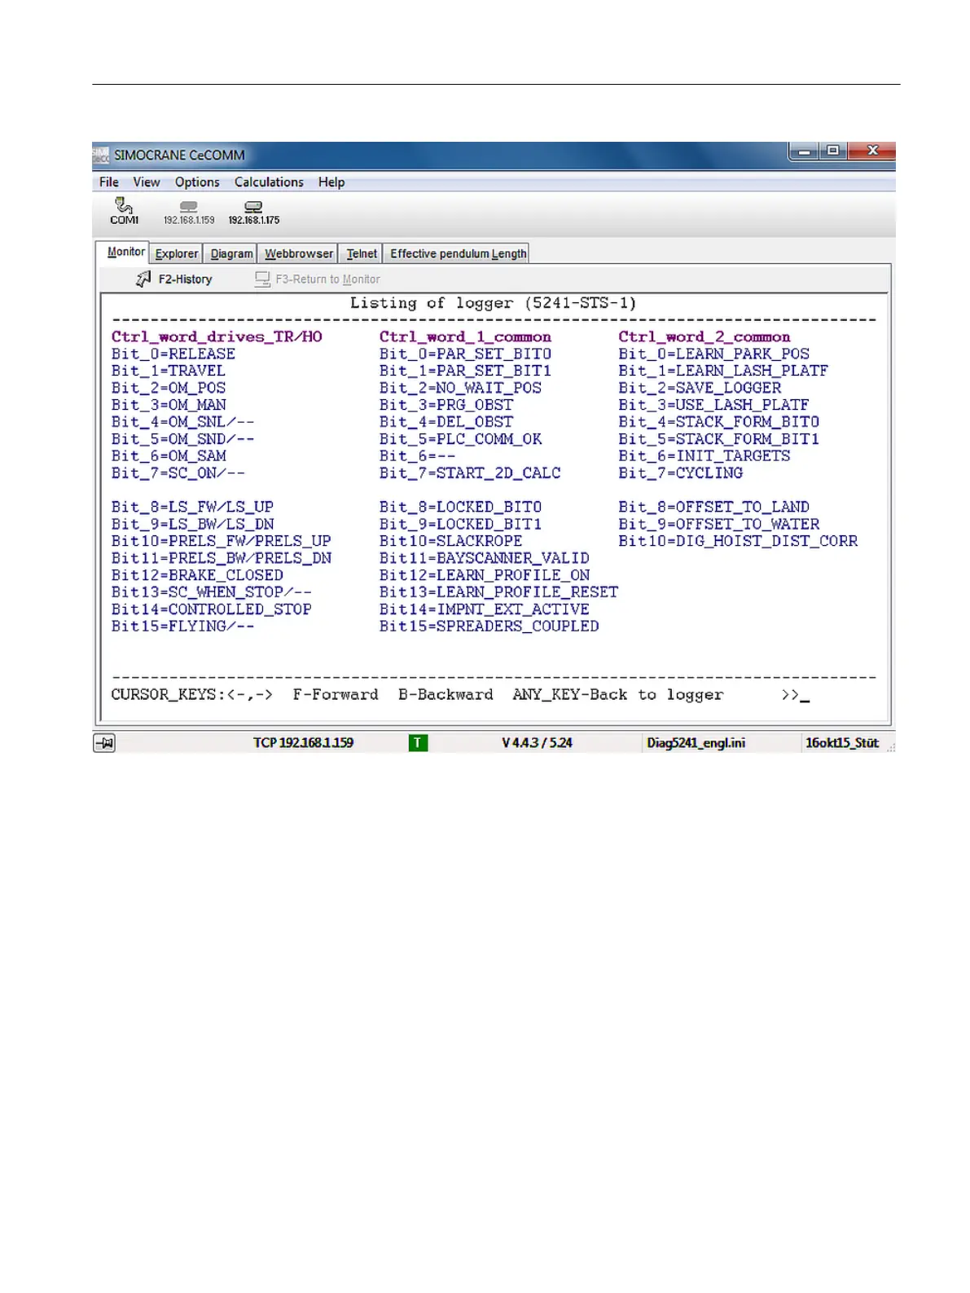This screenshot has height=1293, width=970.
Task: Click the Bit_6=INIT_TARGETS line
Action: [704, 456]
